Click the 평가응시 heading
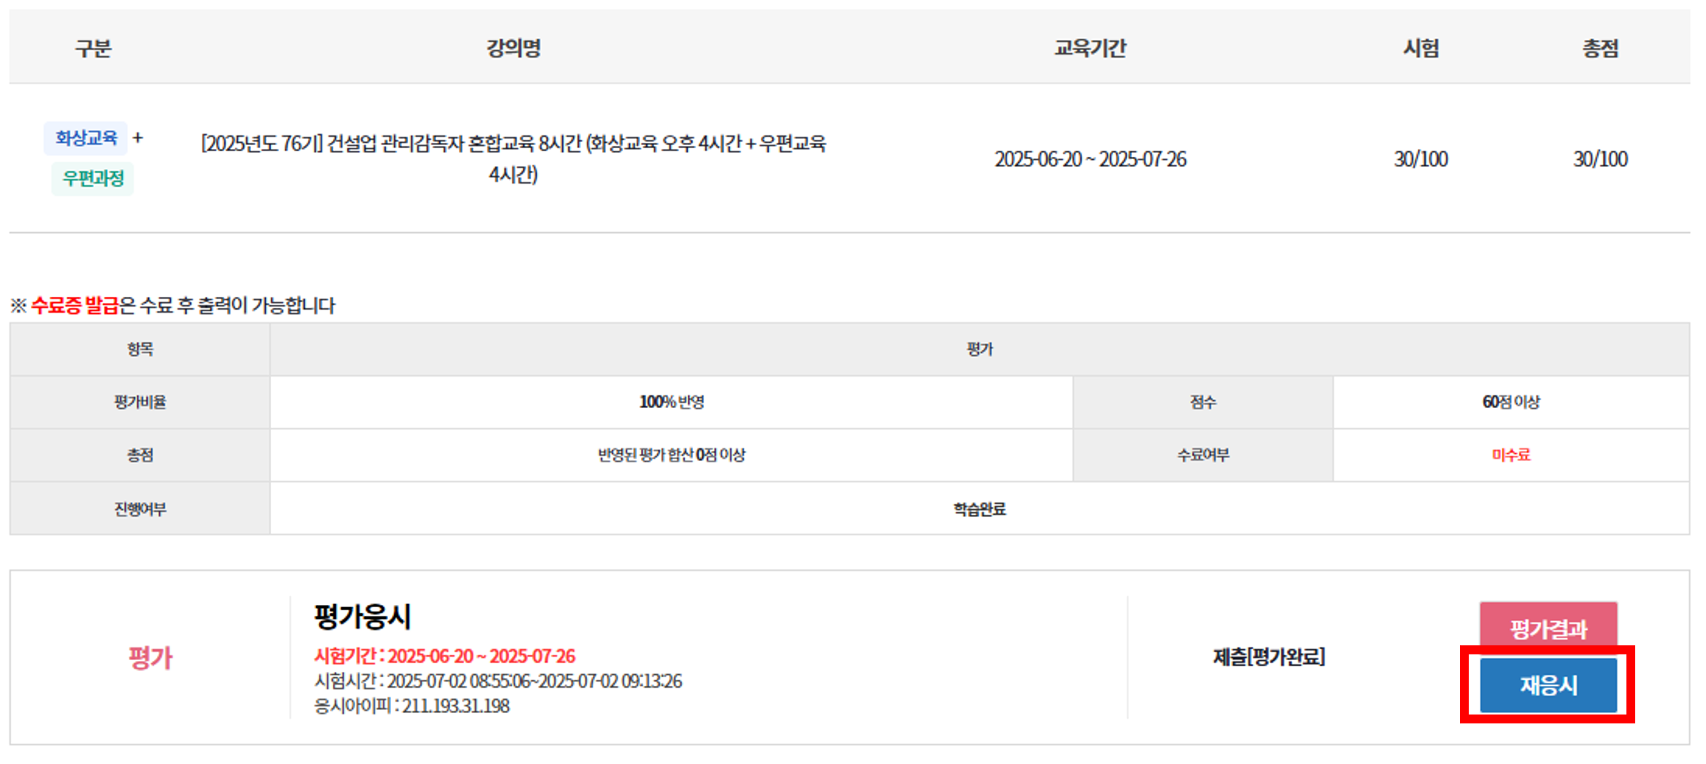The height and width of the screenshot is (764, 1706). (x=362, y=616)
